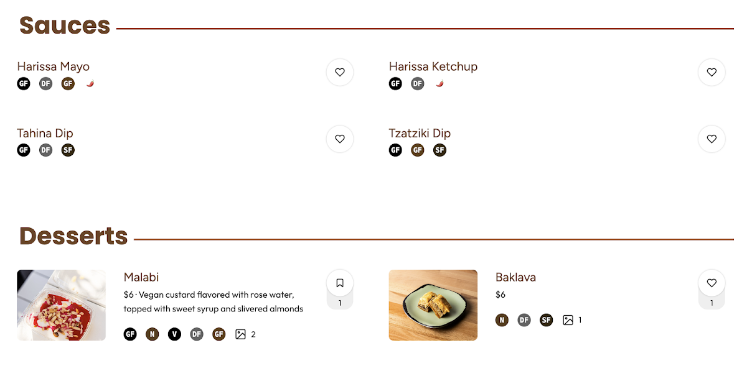
Task: Click the SF badge under Tahina Dip
Action: (x=68, y=150)
